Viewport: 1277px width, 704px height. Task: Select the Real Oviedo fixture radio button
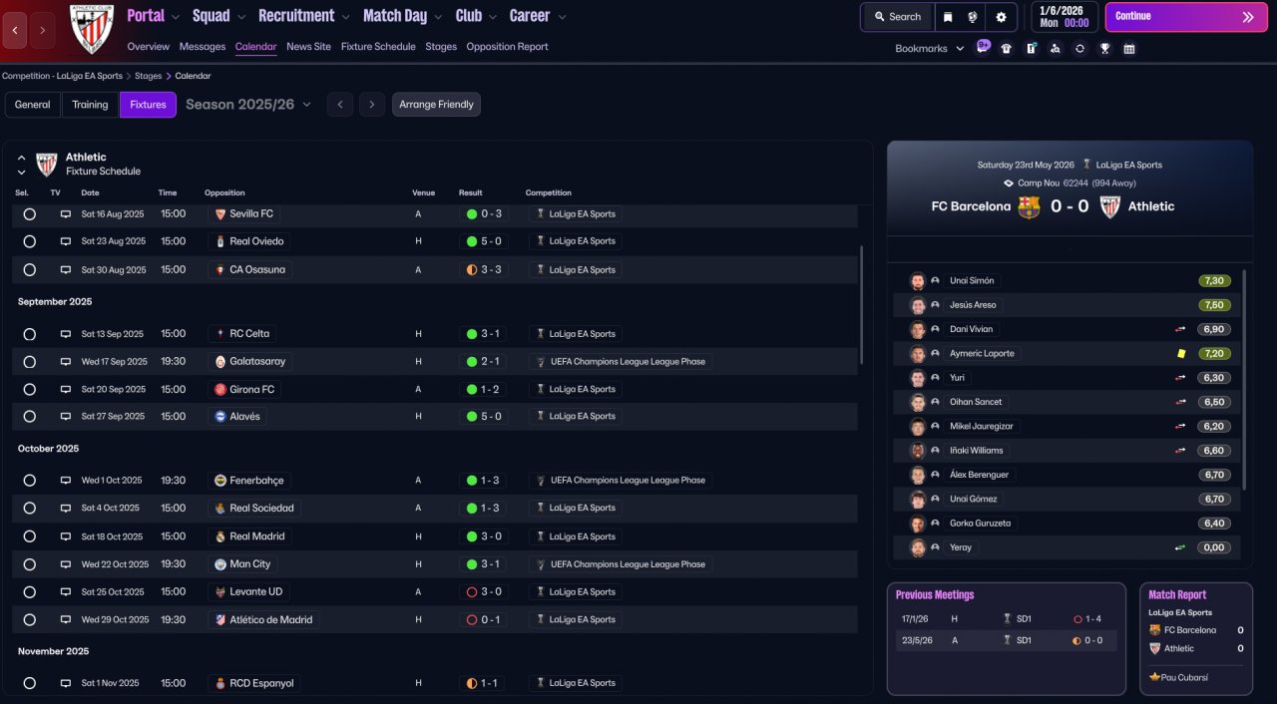29,241
